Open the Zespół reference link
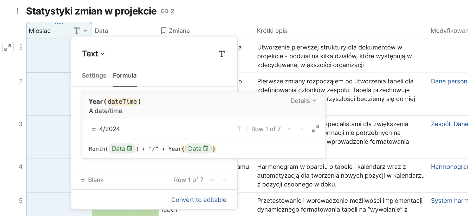The width and height of the screenshot is (468, 216). (x=440, y=124)
